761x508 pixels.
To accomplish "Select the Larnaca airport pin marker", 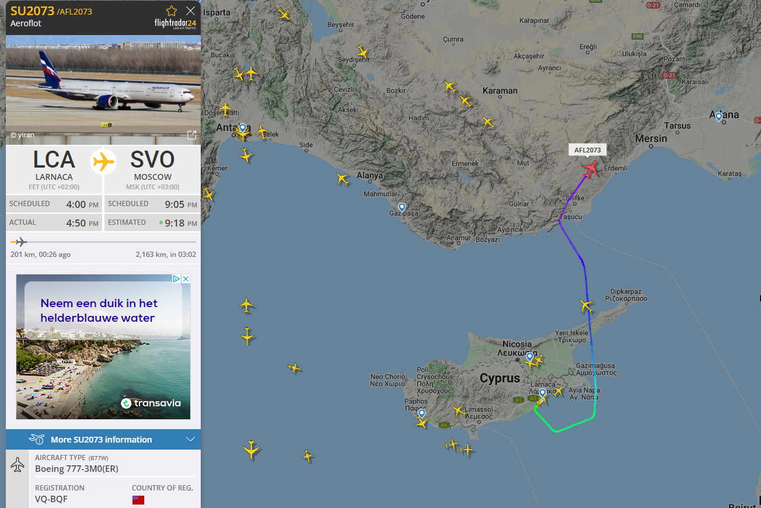I will (542, 394).
